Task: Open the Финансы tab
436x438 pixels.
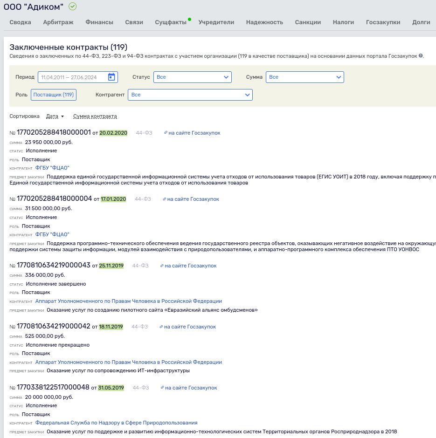Action: [99, 22]
